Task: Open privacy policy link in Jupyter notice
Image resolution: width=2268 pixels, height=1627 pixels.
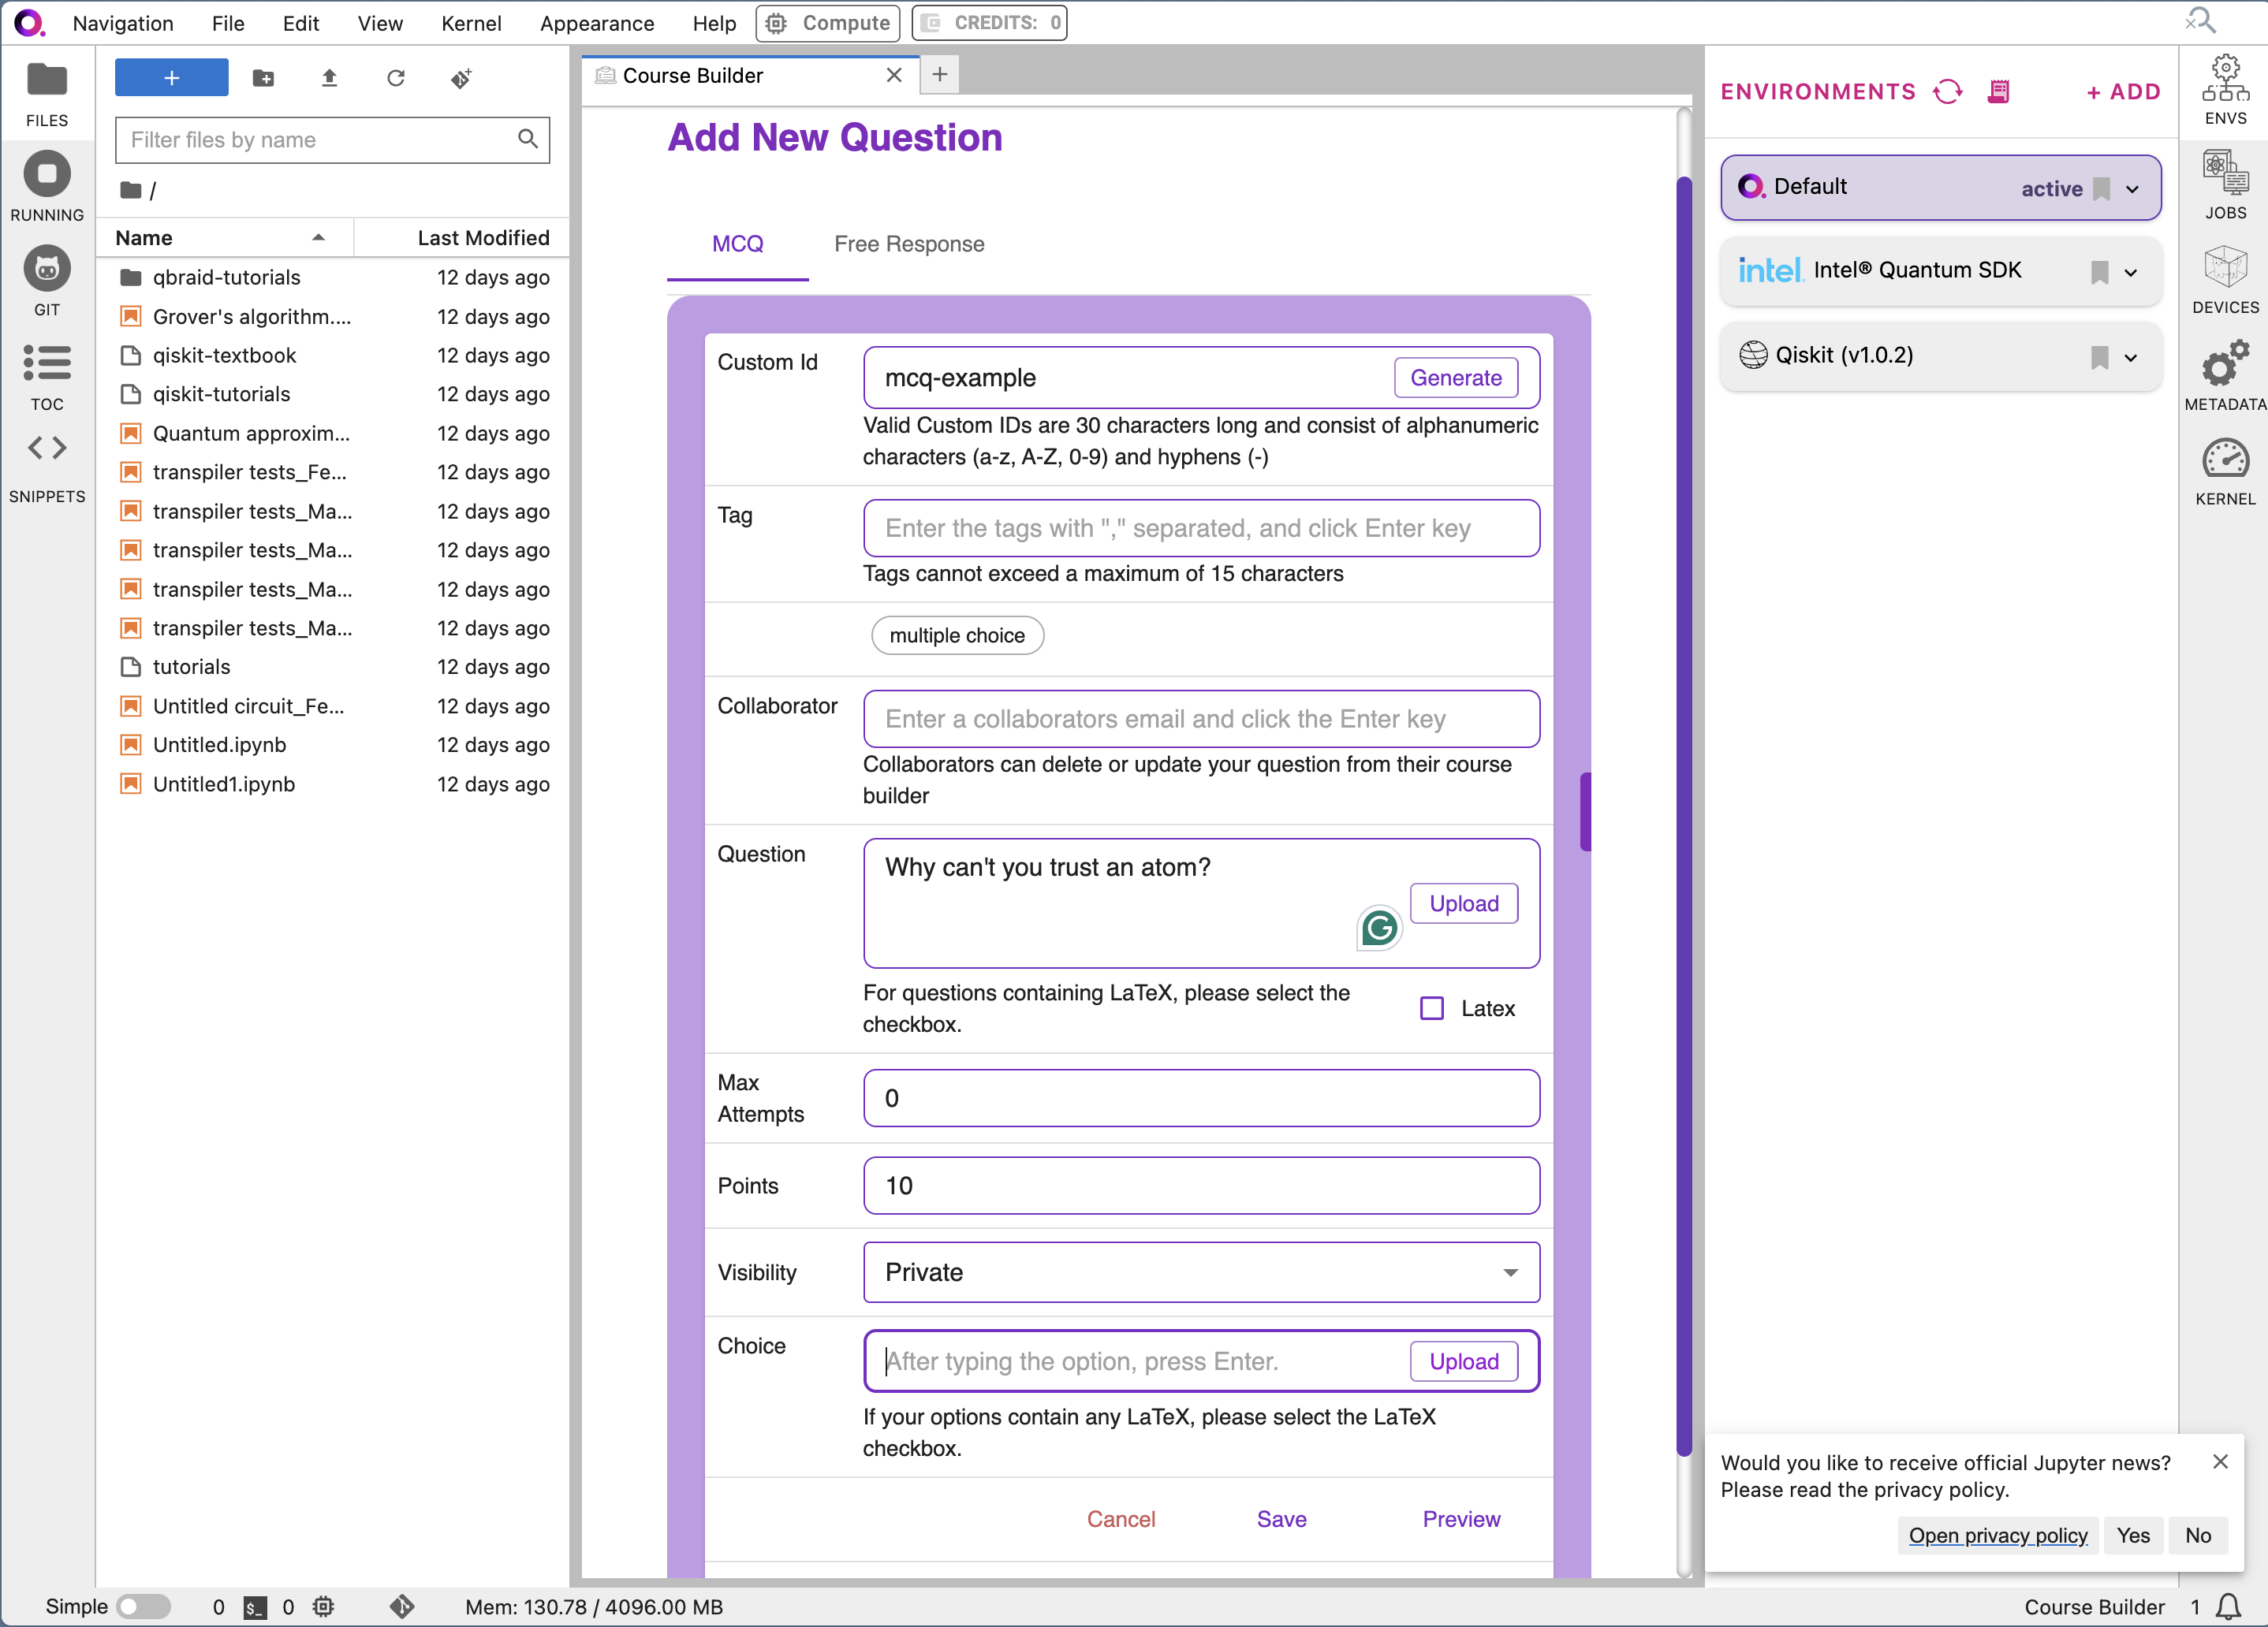Action: tap(1997, 1535)
